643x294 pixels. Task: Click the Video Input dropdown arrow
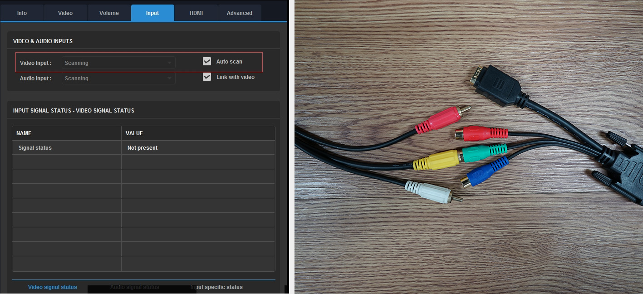point(170,63)
